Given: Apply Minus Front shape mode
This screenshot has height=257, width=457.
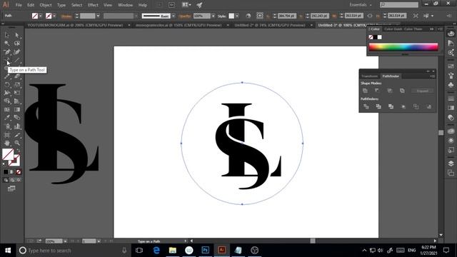Looking at the screenshot, I should [377, 91].
